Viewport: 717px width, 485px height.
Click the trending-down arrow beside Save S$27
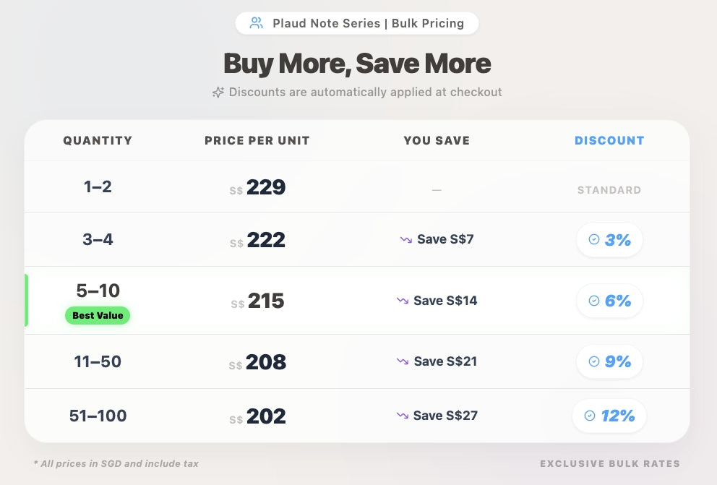[403, 416]
